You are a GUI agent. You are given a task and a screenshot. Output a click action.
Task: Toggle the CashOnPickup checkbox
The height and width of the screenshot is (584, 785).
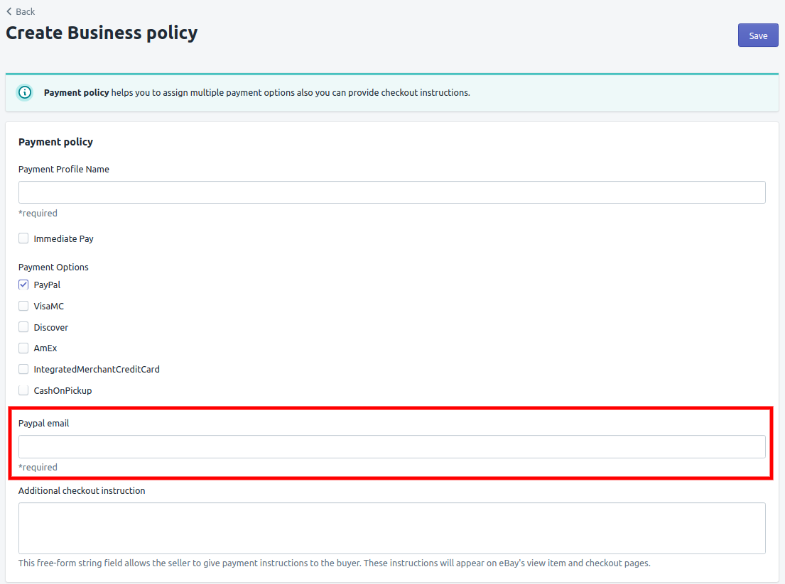coord(23,390)
